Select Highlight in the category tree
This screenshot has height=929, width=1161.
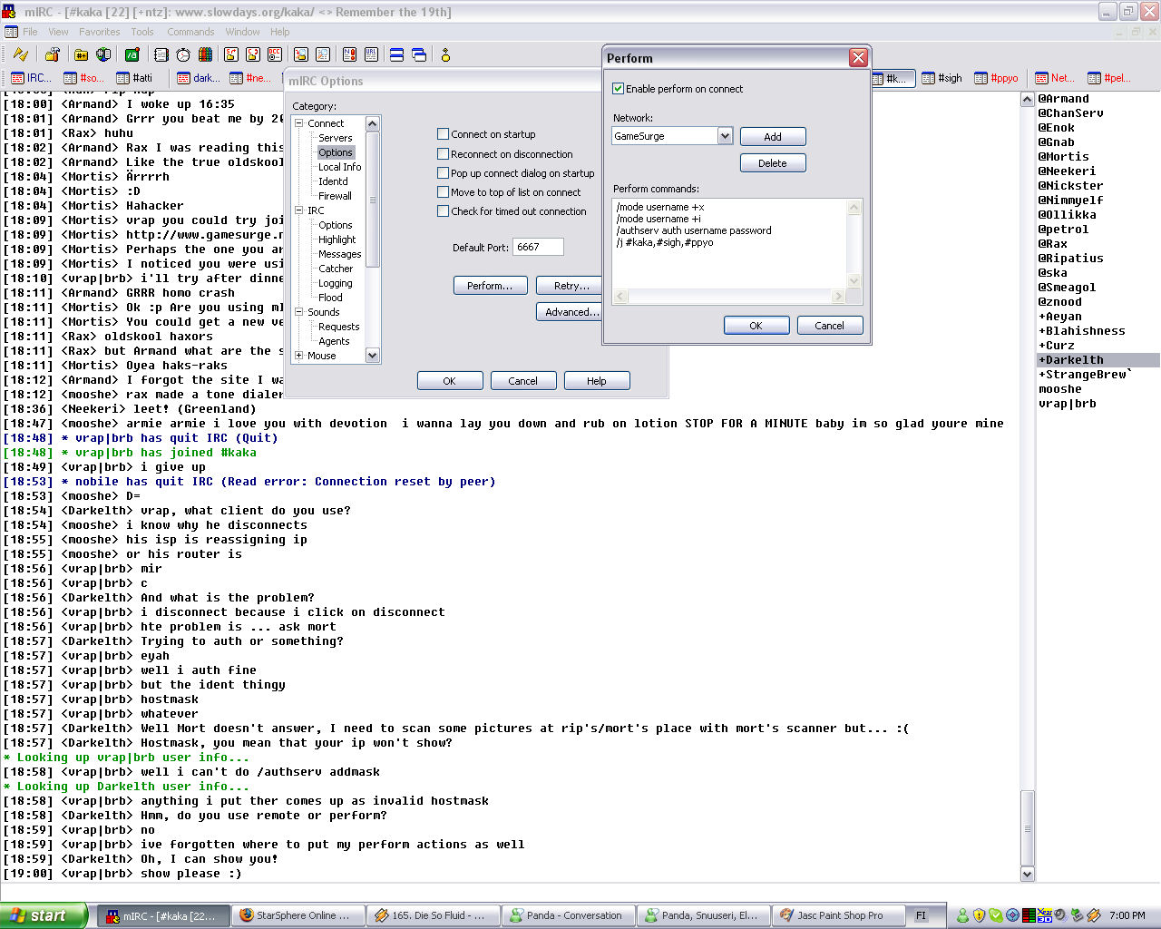(x=337, y=240)
